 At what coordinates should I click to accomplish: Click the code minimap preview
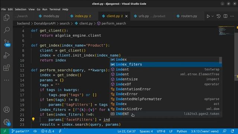(x=226, y=31)
